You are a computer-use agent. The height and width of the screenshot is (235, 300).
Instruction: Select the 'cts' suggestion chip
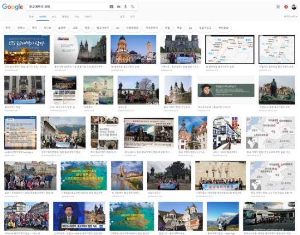pyautogui.click(x=117, y=28)
